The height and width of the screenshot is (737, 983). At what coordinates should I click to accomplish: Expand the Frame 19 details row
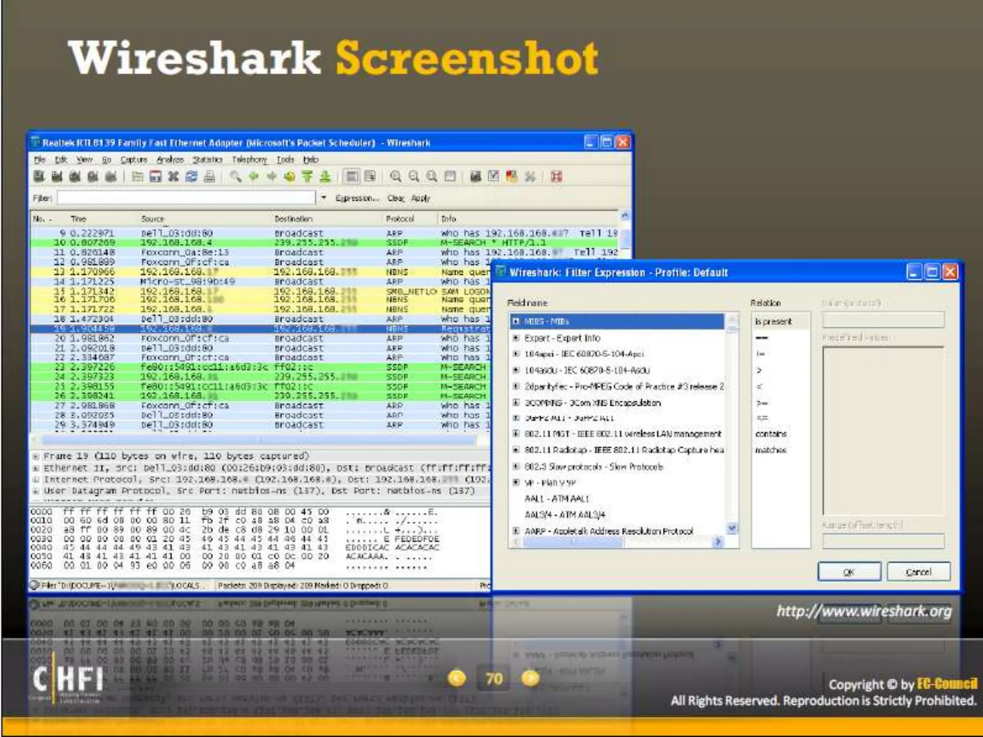pyautogui.click(x=36, y=456)
